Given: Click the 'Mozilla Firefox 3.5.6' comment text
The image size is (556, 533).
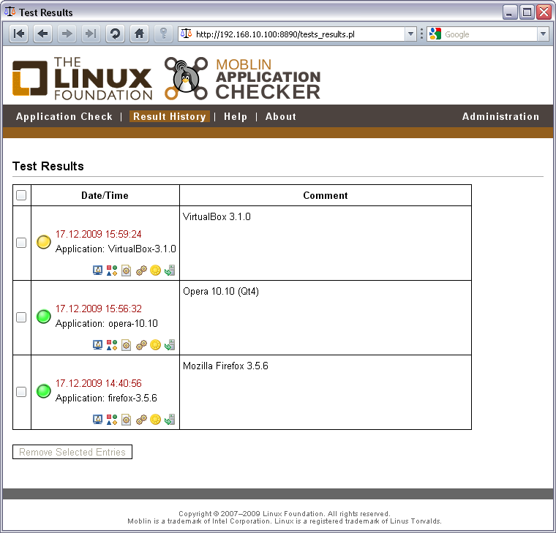Looking at the screenshot, I should coord(225,366).
